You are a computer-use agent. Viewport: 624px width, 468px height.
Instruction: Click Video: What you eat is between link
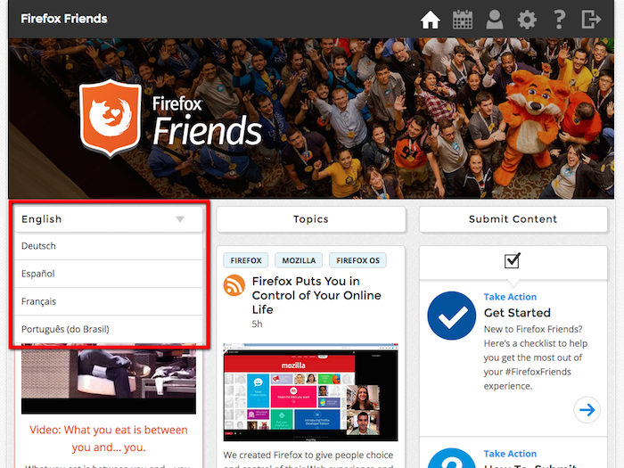click(109, 439)
